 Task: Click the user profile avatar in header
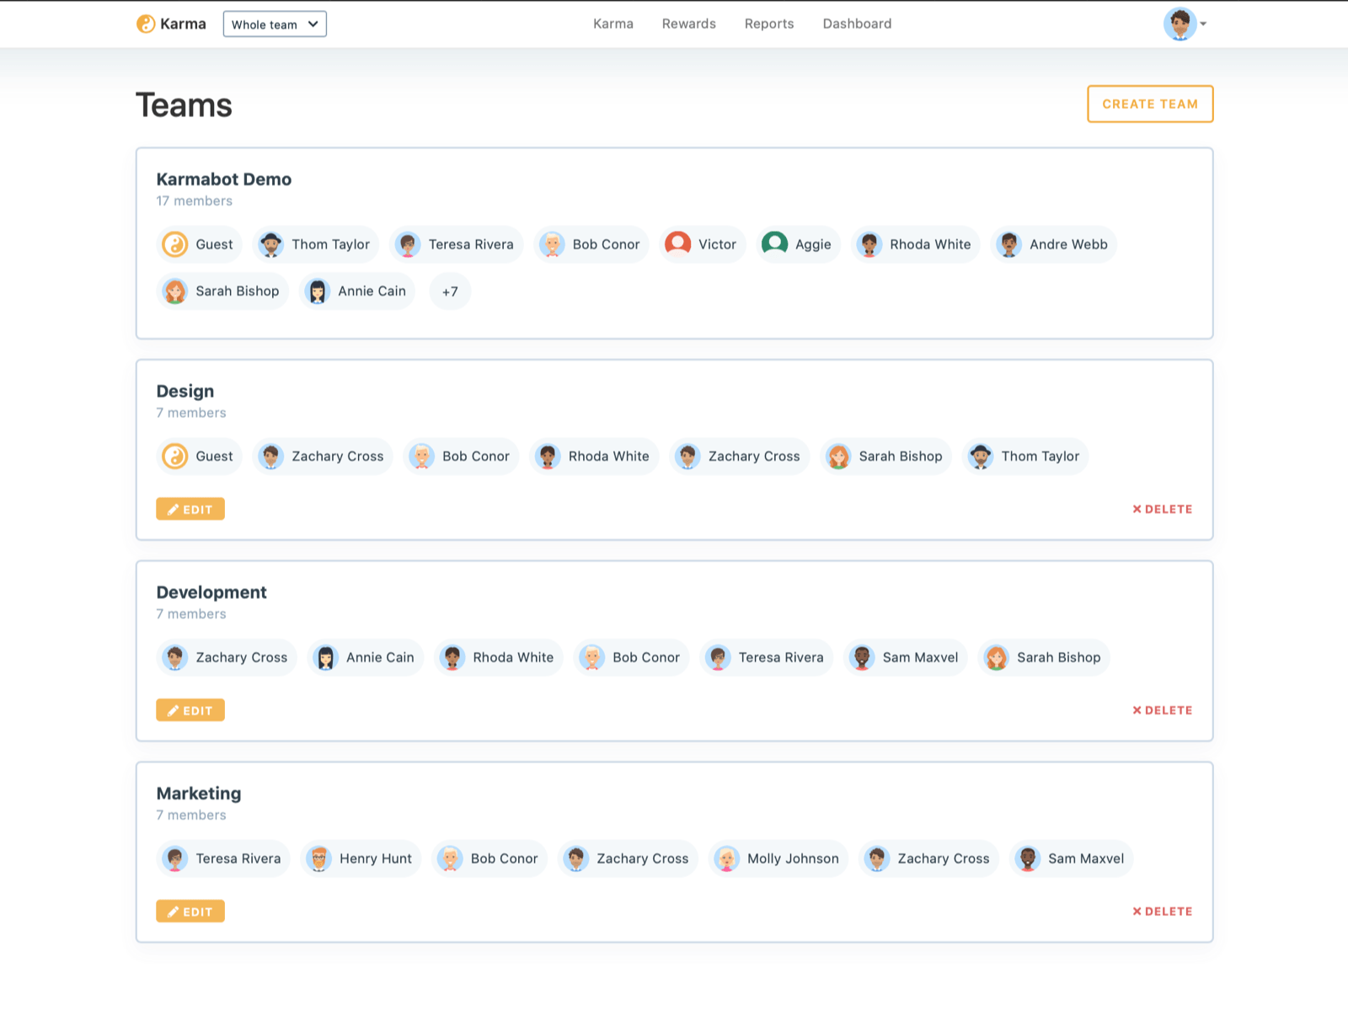coord(1180,24)
